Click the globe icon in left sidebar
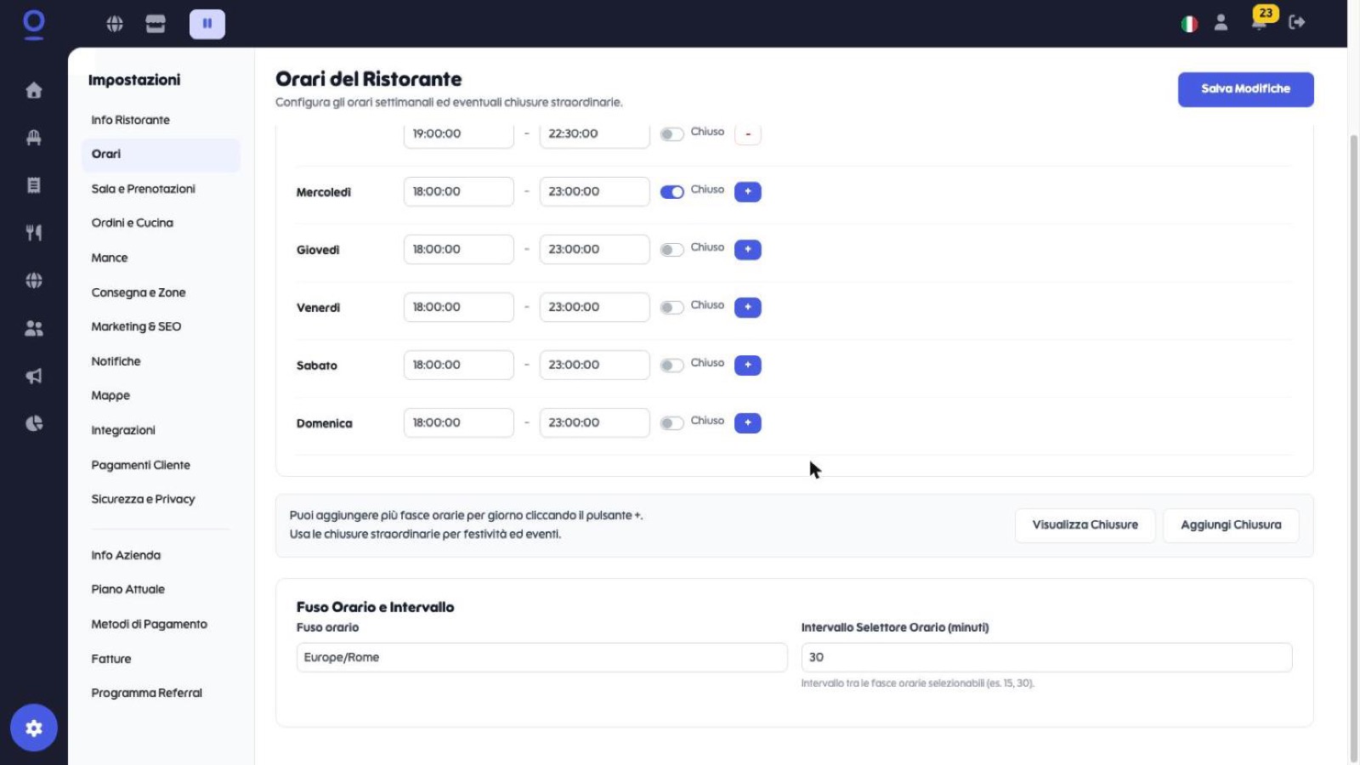Viewport: 1360px width, 765px height. 34,280
